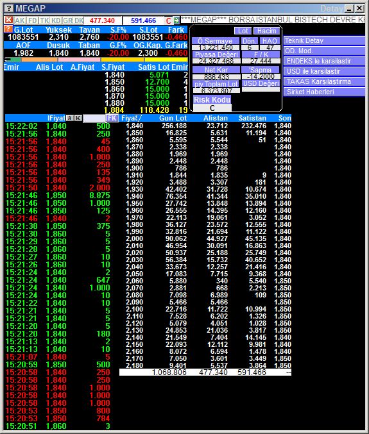This screenshot has width=369, height=434.
Task: Open Teknik Detay
Action: point(324,40)
